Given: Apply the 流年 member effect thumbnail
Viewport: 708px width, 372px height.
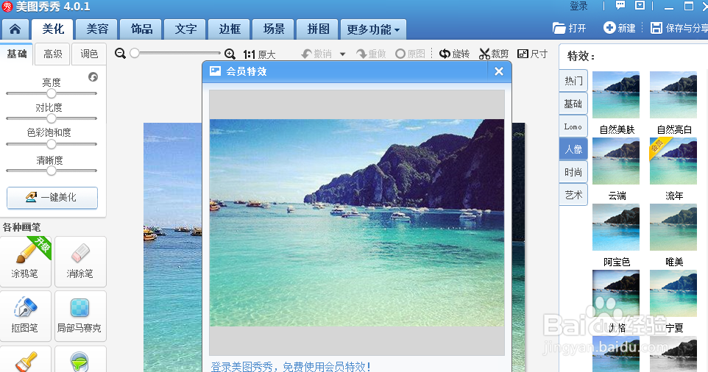Looking at the screenshot, I should [673, 161].
